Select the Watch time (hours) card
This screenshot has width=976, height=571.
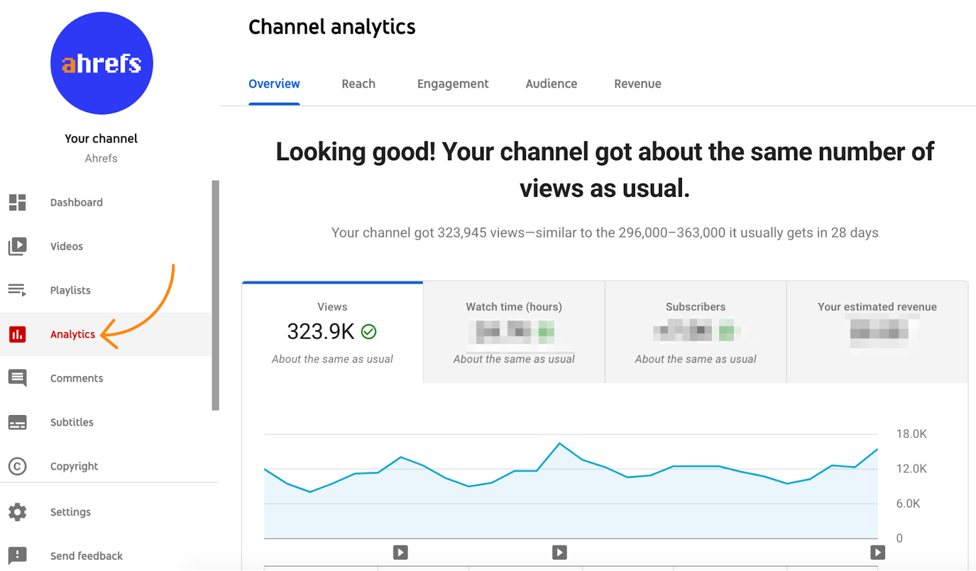pyautogui.click(x=513, y=332)
